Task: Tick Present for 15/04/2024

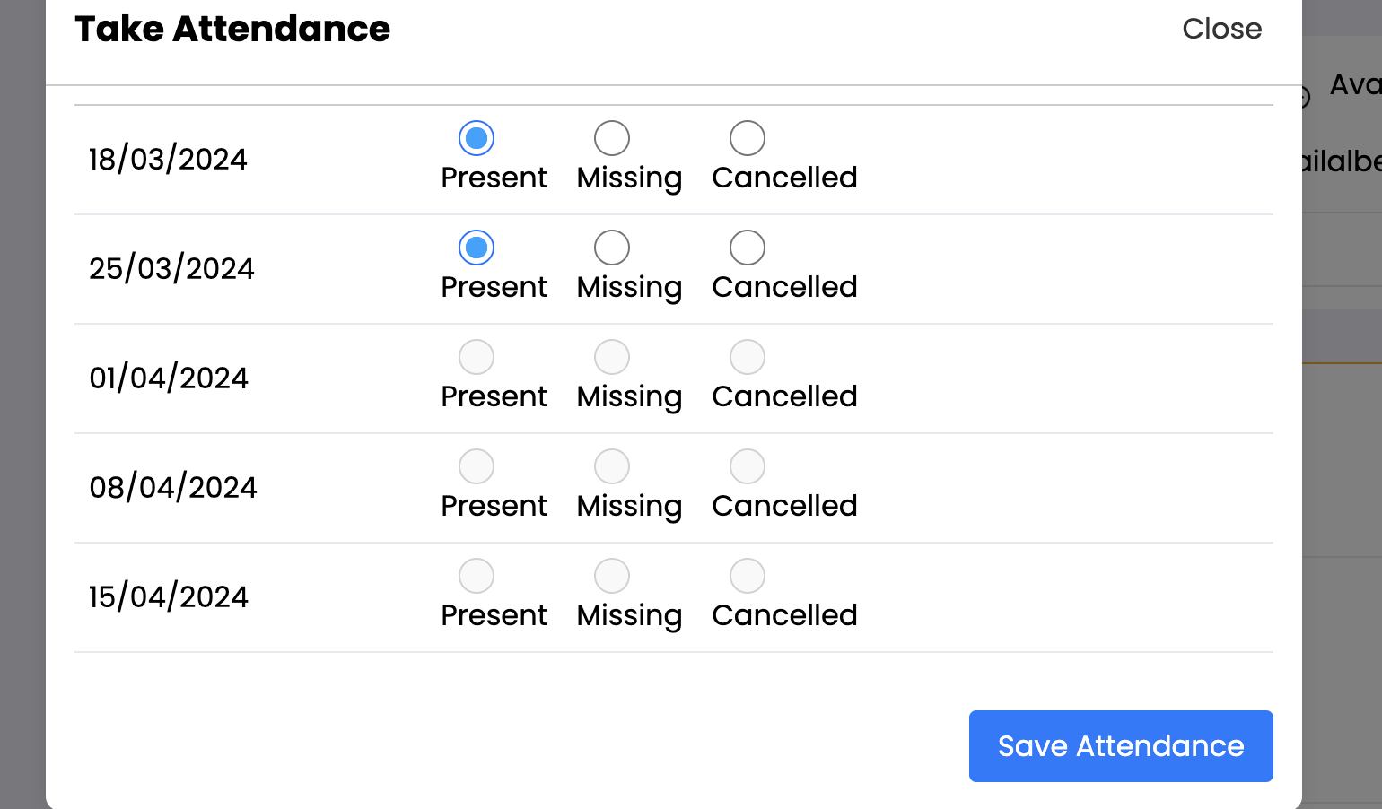Action: tap(477, 576)
